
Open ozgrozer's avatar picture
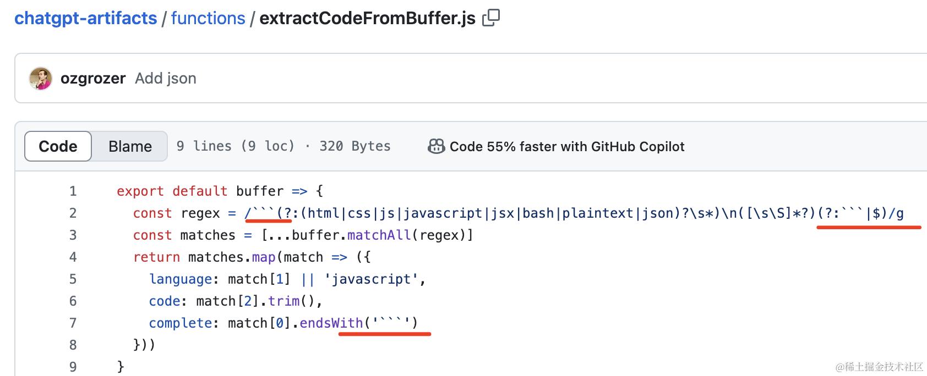tap(41, 79)
